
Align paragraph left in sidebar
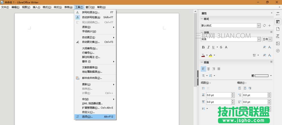pyautogui.click(x=203, y=69)
